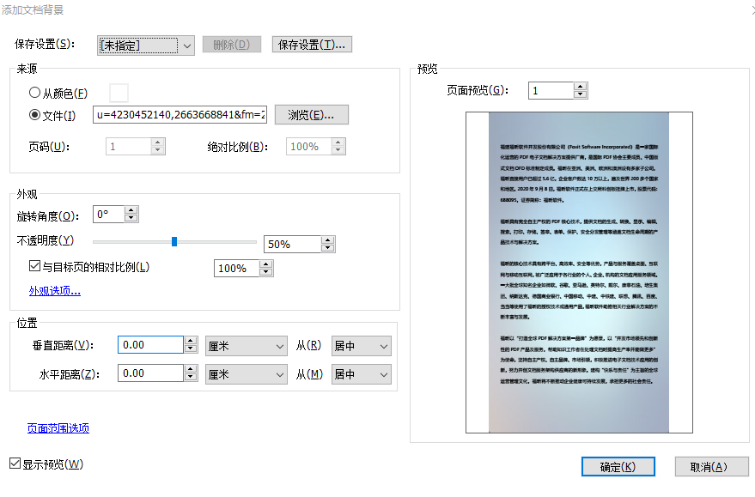Image resolution: width=755 pixels, height=497 pixels.
Task: Open the 从(M) 居中 alignment dropdown
Action: click(361, 373)
